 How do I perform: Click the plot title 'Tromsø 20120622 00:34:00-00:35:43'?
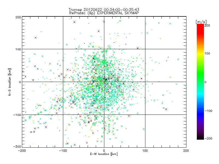[104, 10]
